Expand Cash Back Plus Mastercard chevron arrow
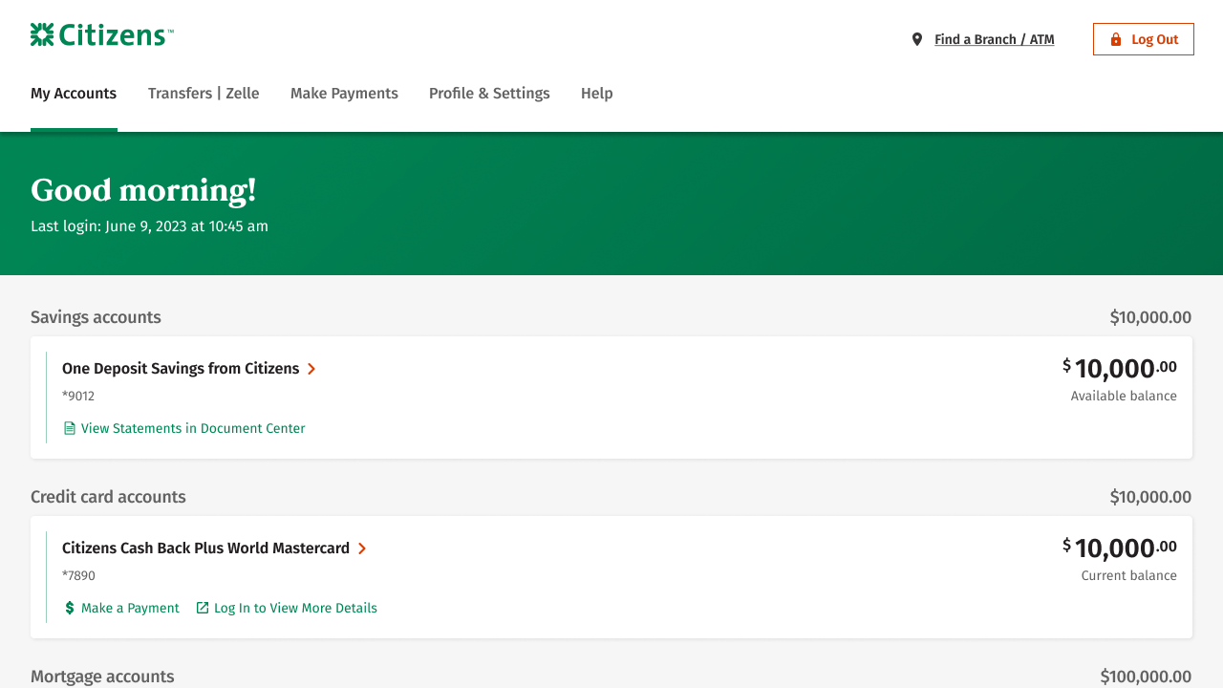 [362, 548]
